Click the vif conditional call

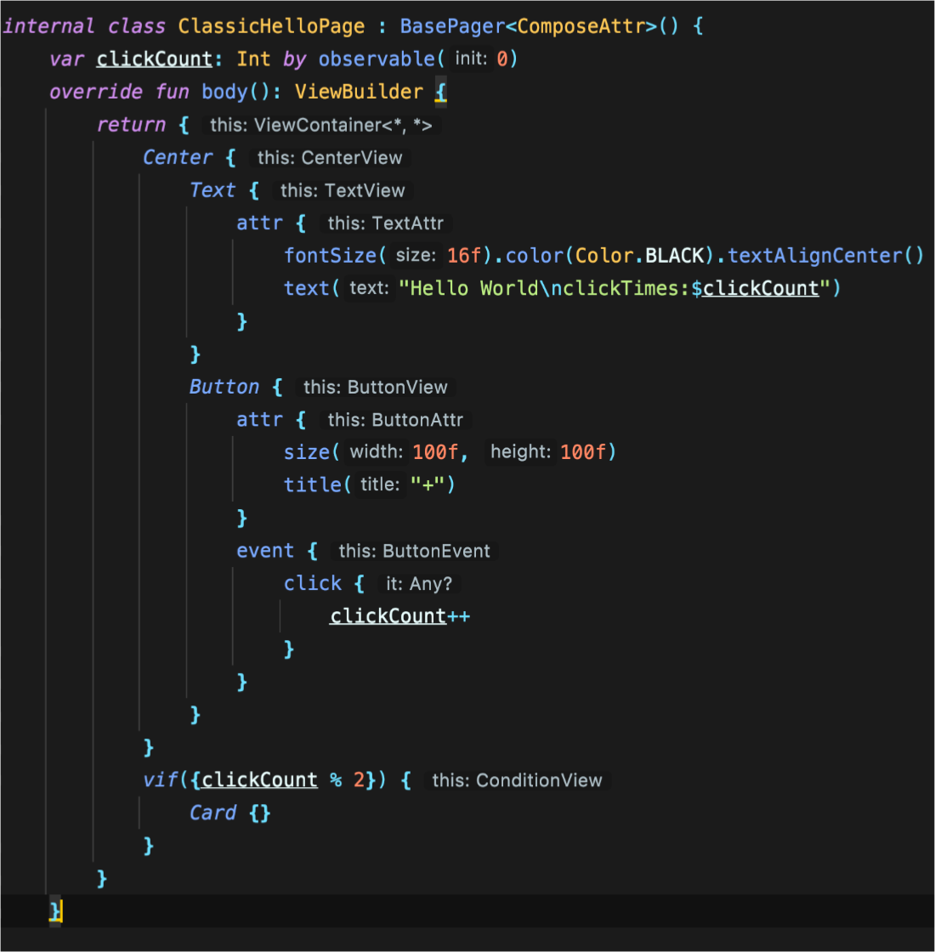point(160,780)
